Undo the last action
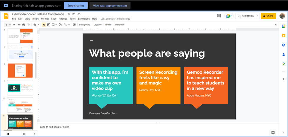The width and height of the screenshot is (288, 137). click(x=14, y=25)
